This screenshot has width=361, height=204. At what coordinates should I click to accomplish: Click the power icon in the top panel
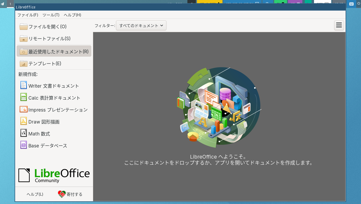tap(358, 4)
